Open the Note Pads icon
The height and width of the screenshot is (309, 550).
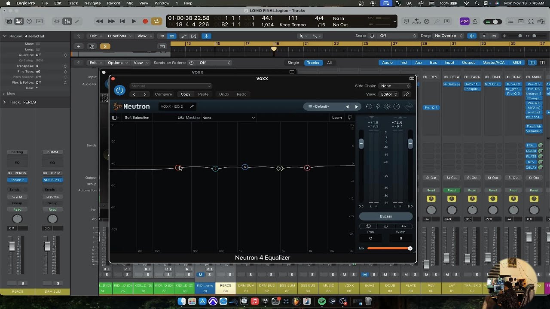point(521,21)
